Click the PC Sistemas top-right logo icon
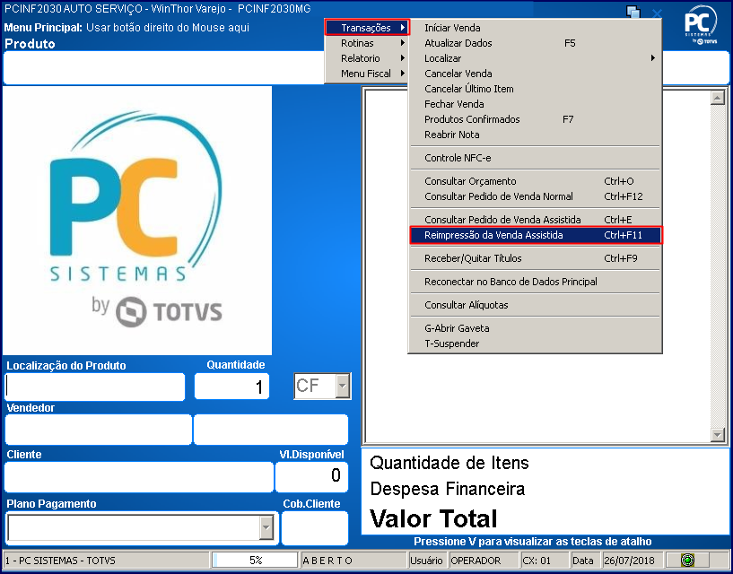 click(x=701, y=25)
